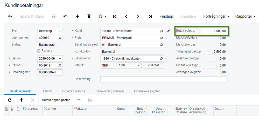Go to last record icon
Image resolution: width=259 pixels, height=121 pixels.
pyautogui.click(x=150, y=16)
